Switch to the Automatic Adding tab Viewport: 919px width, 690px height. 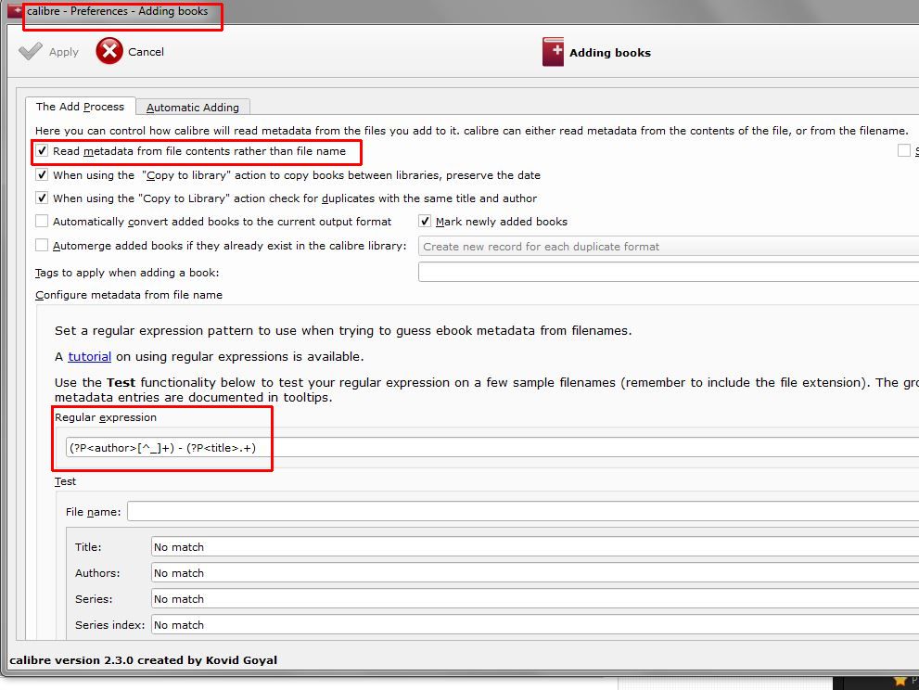point(193,108)
